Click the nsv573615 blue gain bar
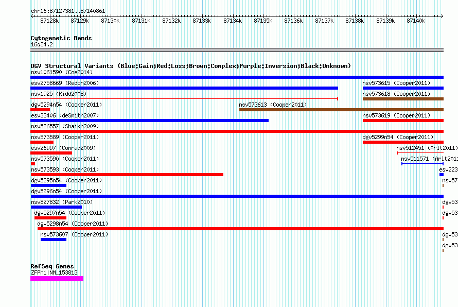 (403, 88)
